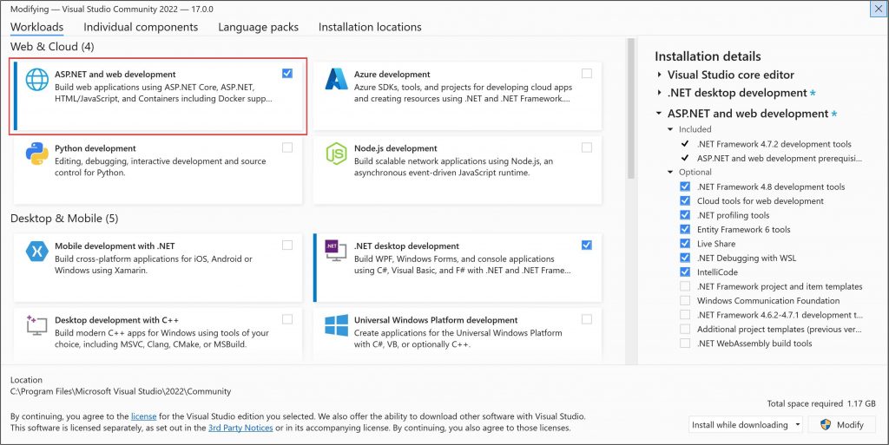Viewport: 889px width, 445px height.
Task: Uncheck .NET Debugging with WSL
Action: click(685, 258)
